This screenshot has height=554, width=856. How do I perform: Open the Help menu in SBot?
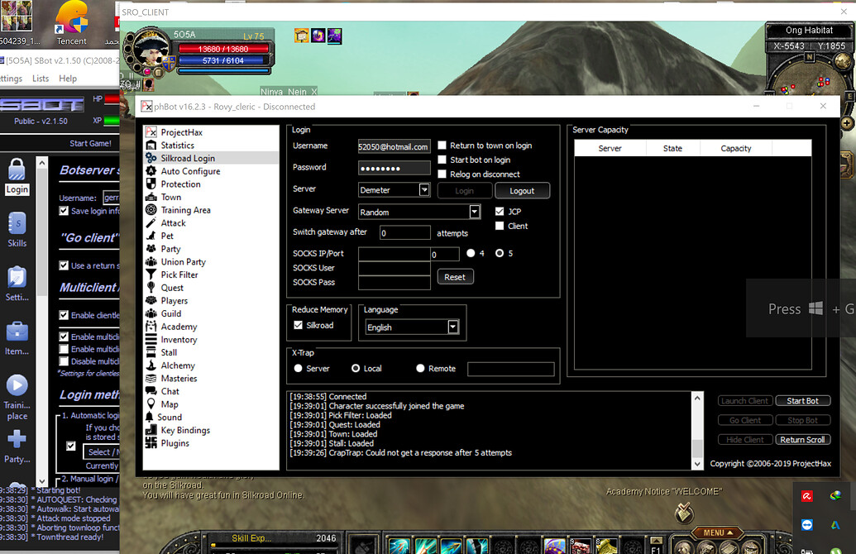click(69, 78)
